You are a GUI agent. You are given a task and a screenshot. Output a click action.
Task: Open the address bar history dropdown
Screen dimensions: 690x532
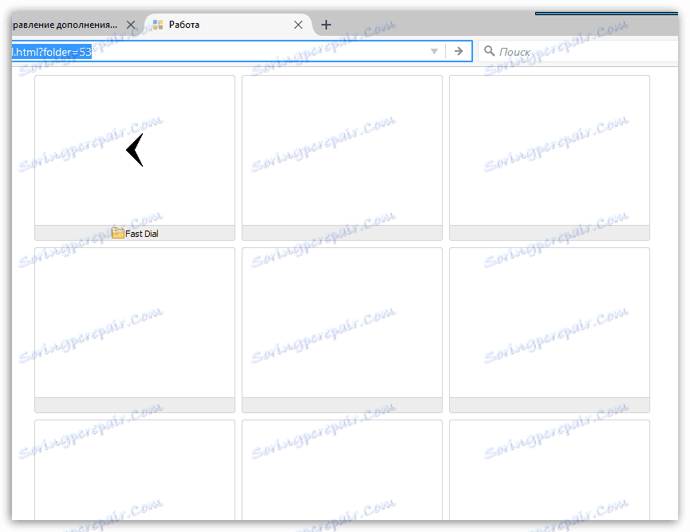point(434,52)
